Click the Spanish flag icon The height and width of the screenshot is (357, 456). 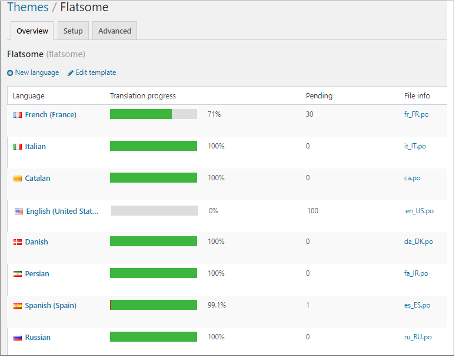(18, 306)
